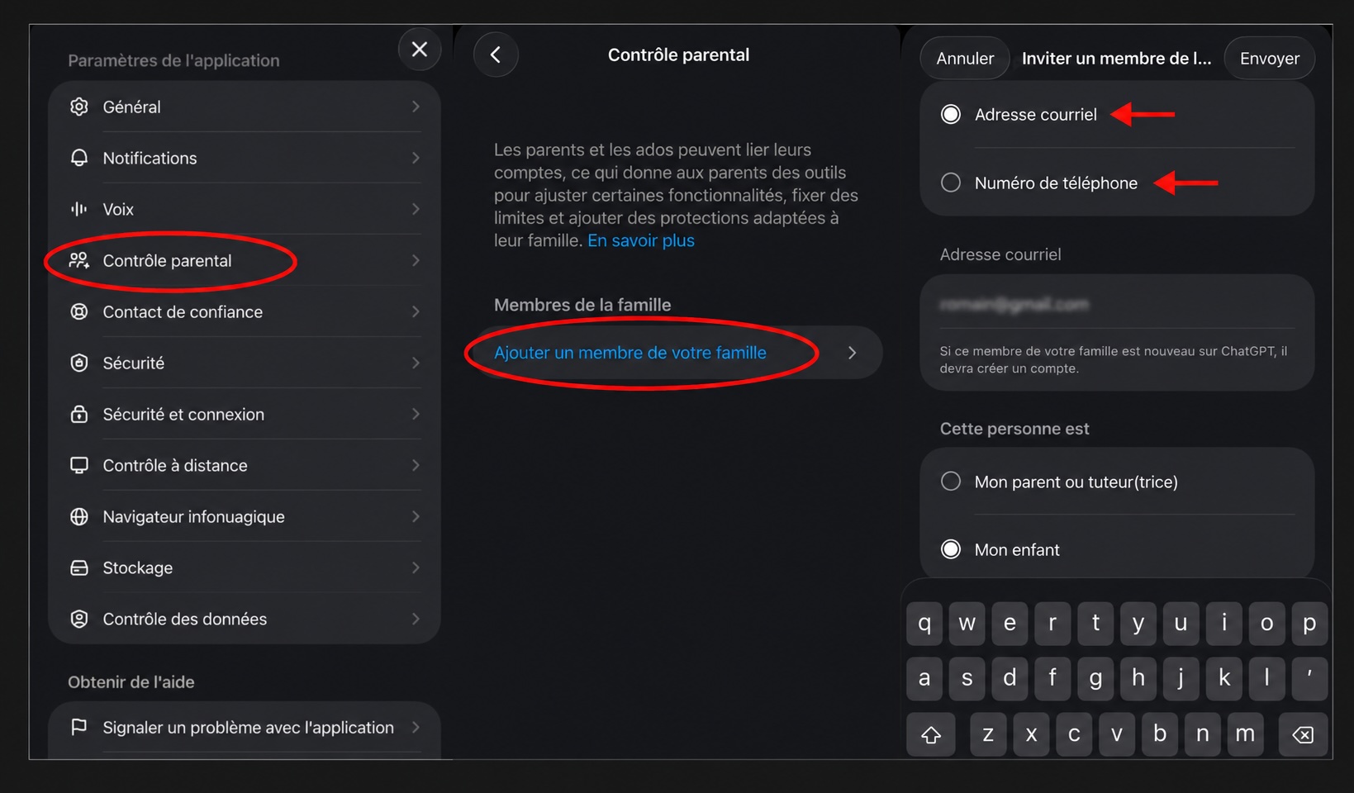This screenshot has height=793, width=1354.
Task: Click the back arrow in Contrôle parental
Action: point(496,55)
